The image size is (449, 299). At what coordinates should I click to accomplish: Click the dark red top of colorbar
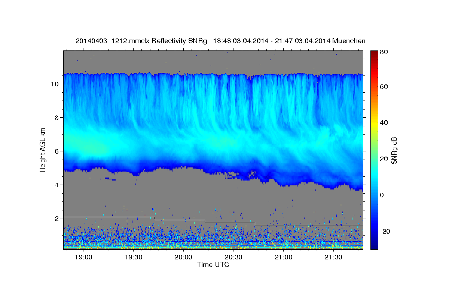click(x=374, y=53)
